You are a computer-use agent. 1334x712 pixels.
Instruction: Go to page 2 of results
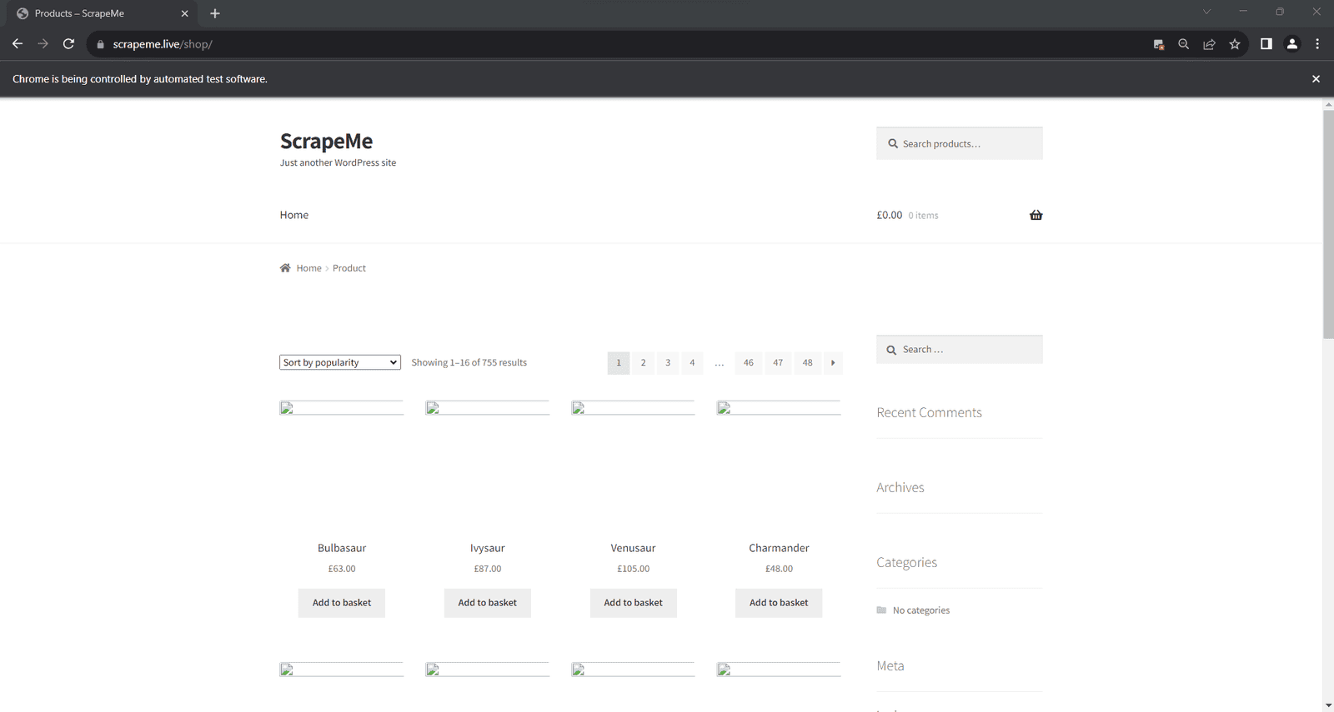point(643,363)
